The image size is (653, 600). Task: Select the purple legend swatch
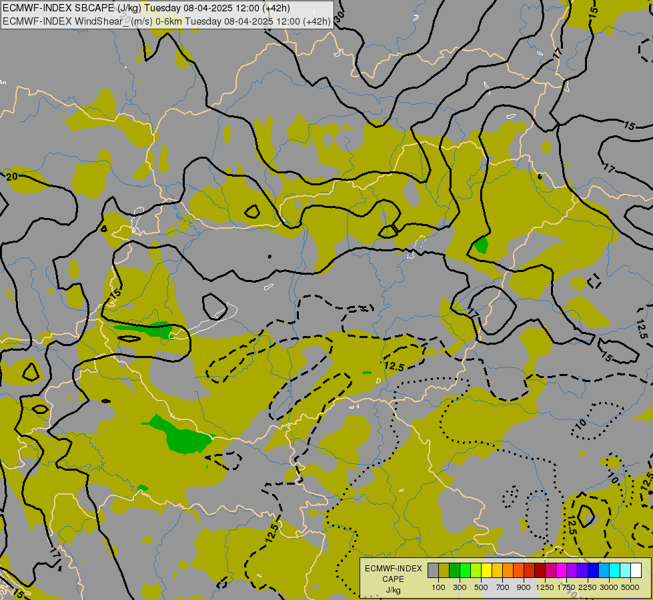572,570
